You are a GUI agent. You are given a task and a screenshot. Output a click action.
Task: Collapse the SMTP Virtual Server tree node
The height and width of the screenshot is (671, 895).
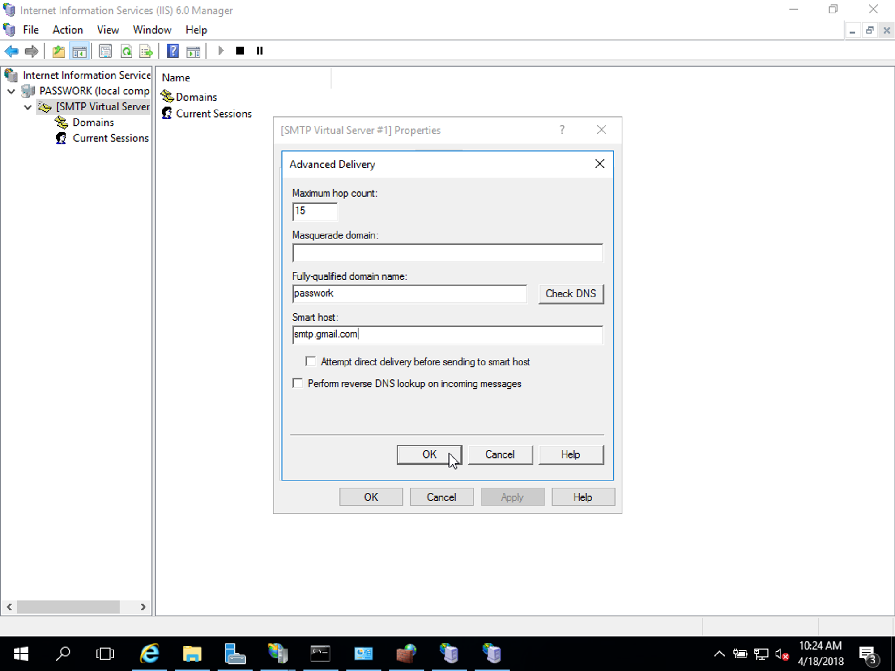click(27, 107)
